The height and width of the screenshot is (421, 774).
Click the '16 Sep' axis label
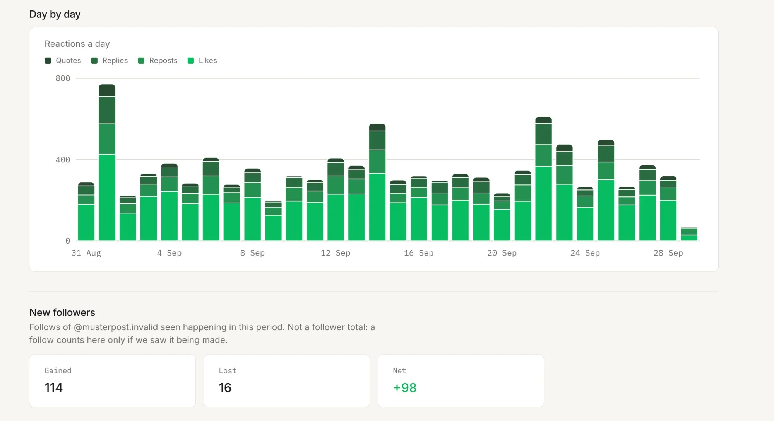[x=419, y=253]
